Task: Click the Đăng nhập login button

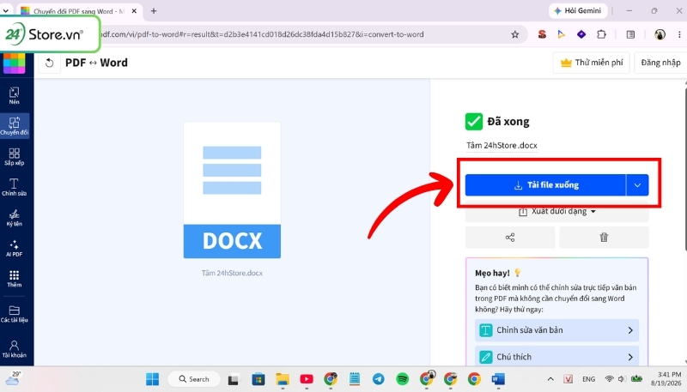Action: [660, 63]
